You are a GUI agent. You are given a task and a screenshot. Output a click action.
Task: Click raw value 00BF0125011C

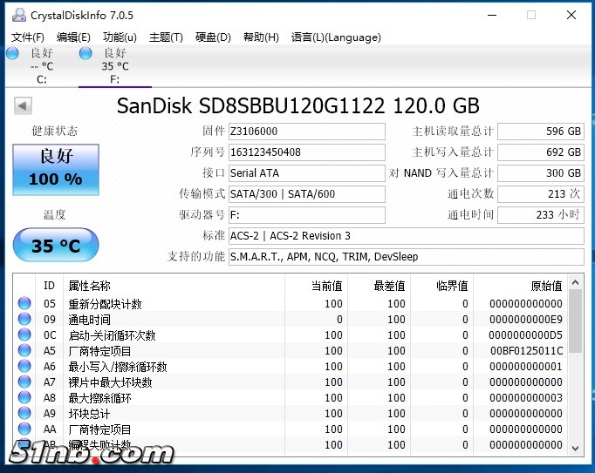tap(526, 350)
